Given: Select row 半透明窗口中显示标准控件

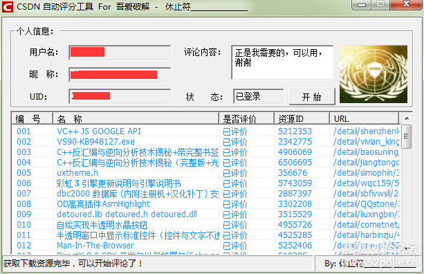Looking at the screenshot, I should coord(205,235).
